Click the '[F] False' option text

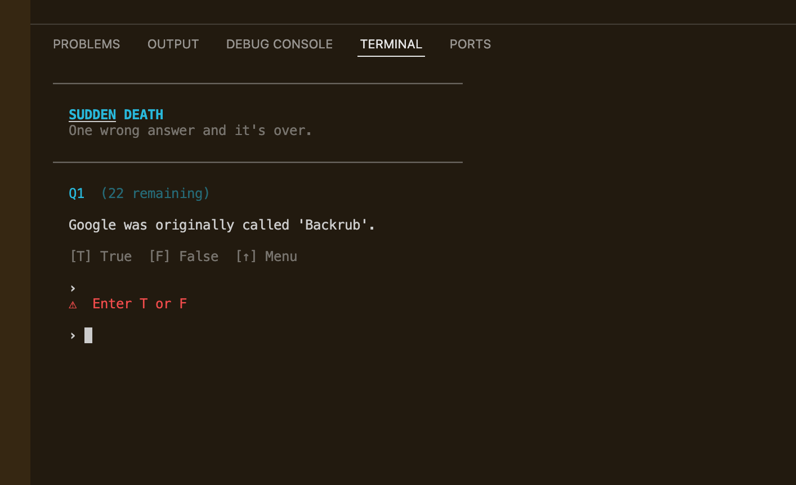click(x=184, y=257)
